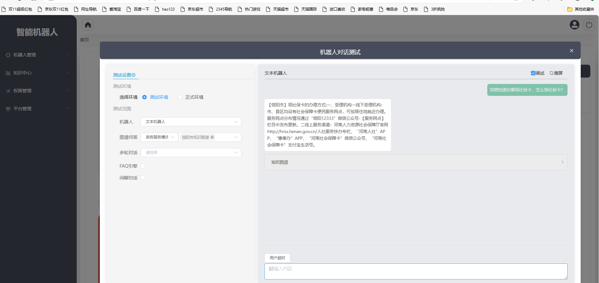Enable the 闲聊对话 checkbox

[143, 178]
